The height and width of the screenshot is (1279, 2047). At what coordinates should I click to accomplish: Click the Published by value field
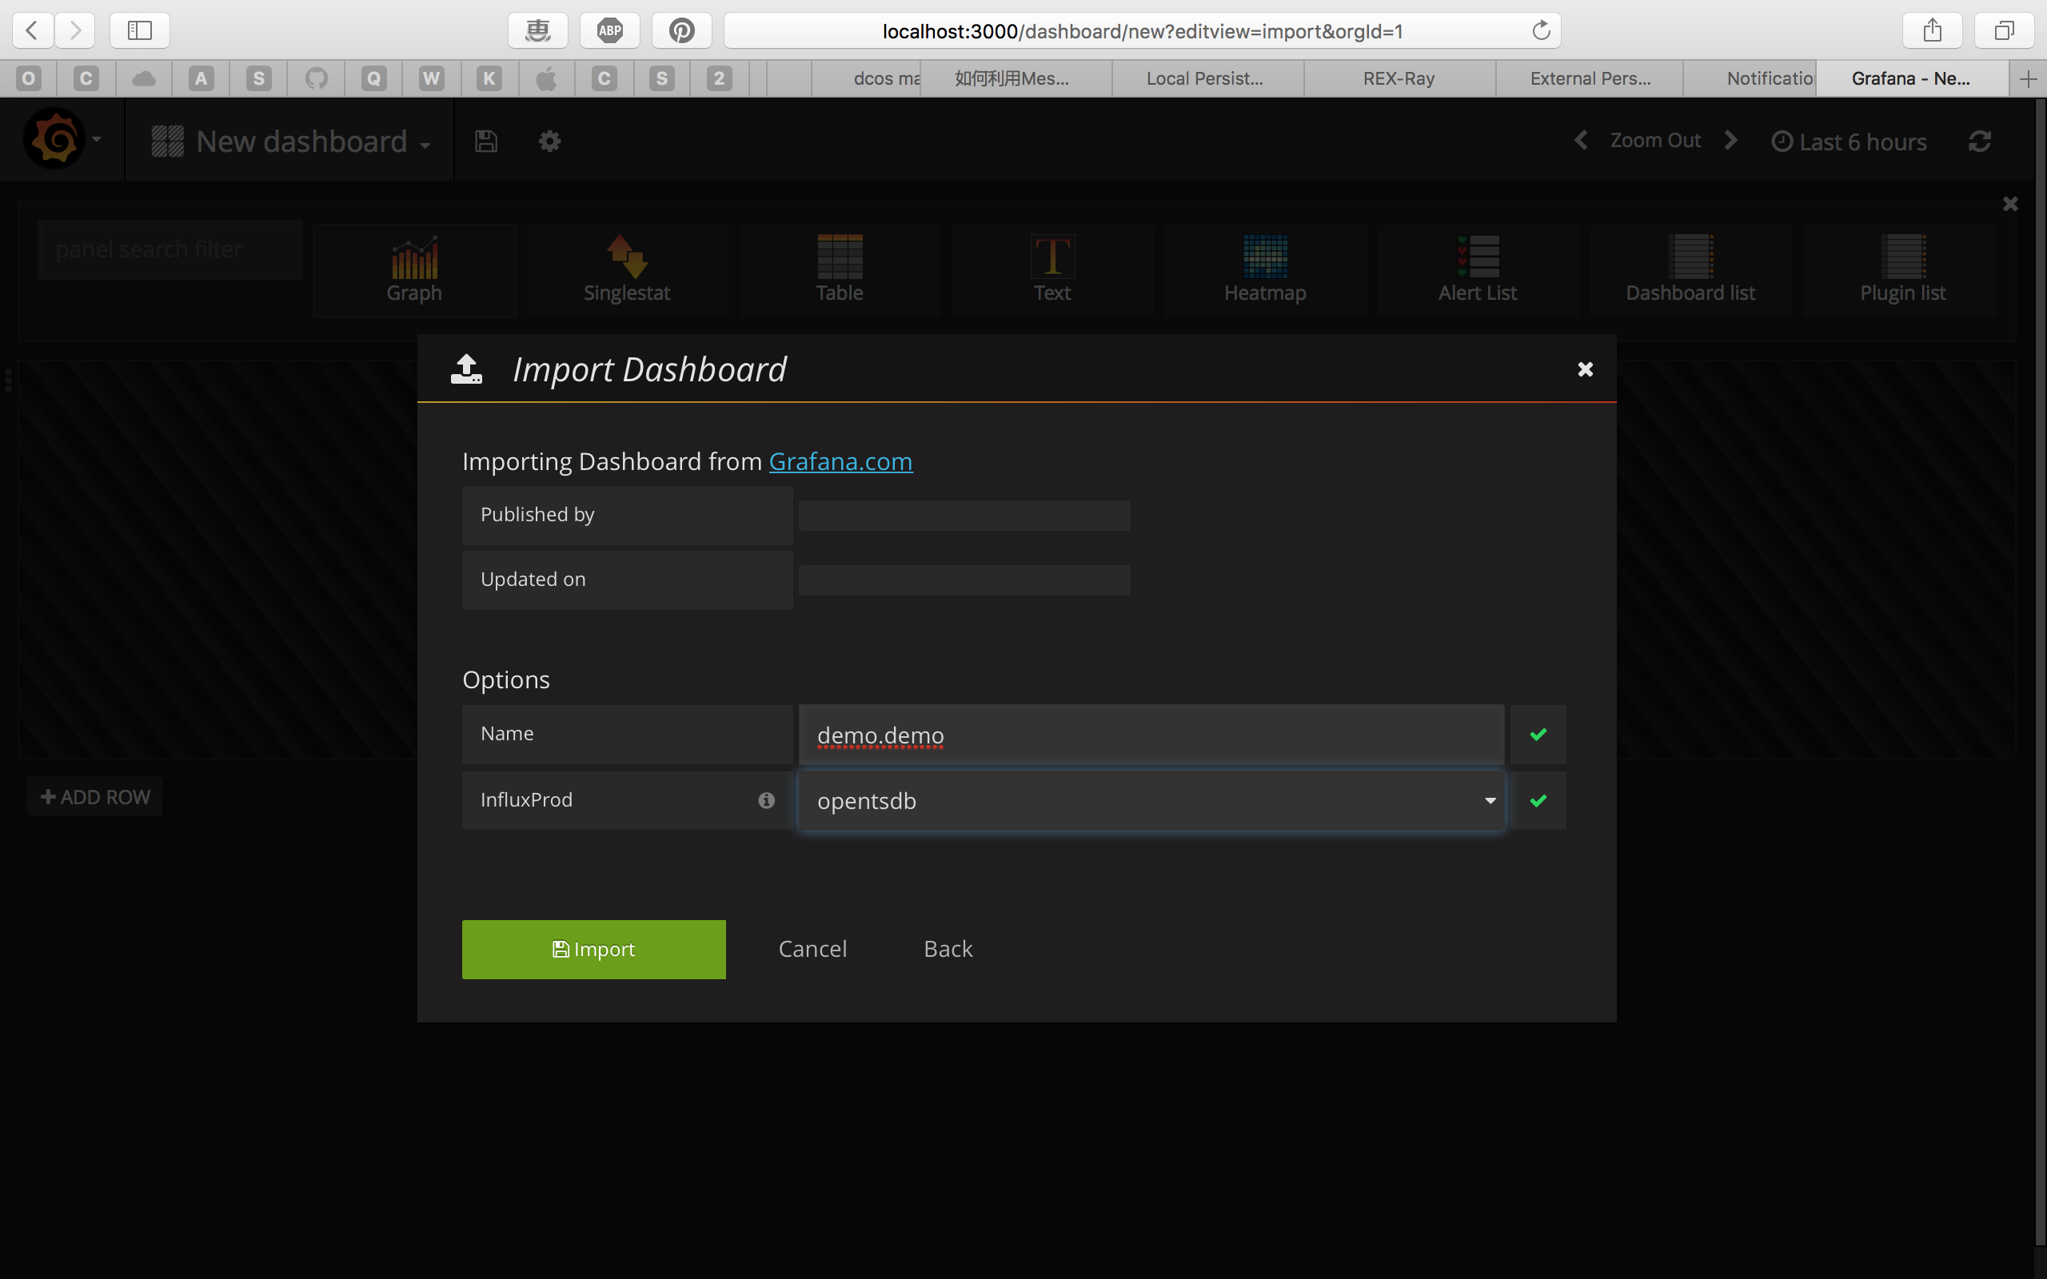tap(964, 515)
